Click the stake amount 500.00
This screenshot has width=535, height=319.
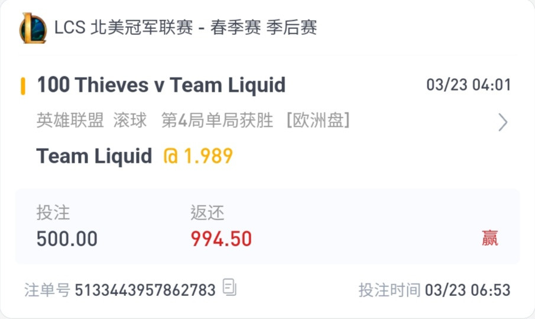coord(67,239)
